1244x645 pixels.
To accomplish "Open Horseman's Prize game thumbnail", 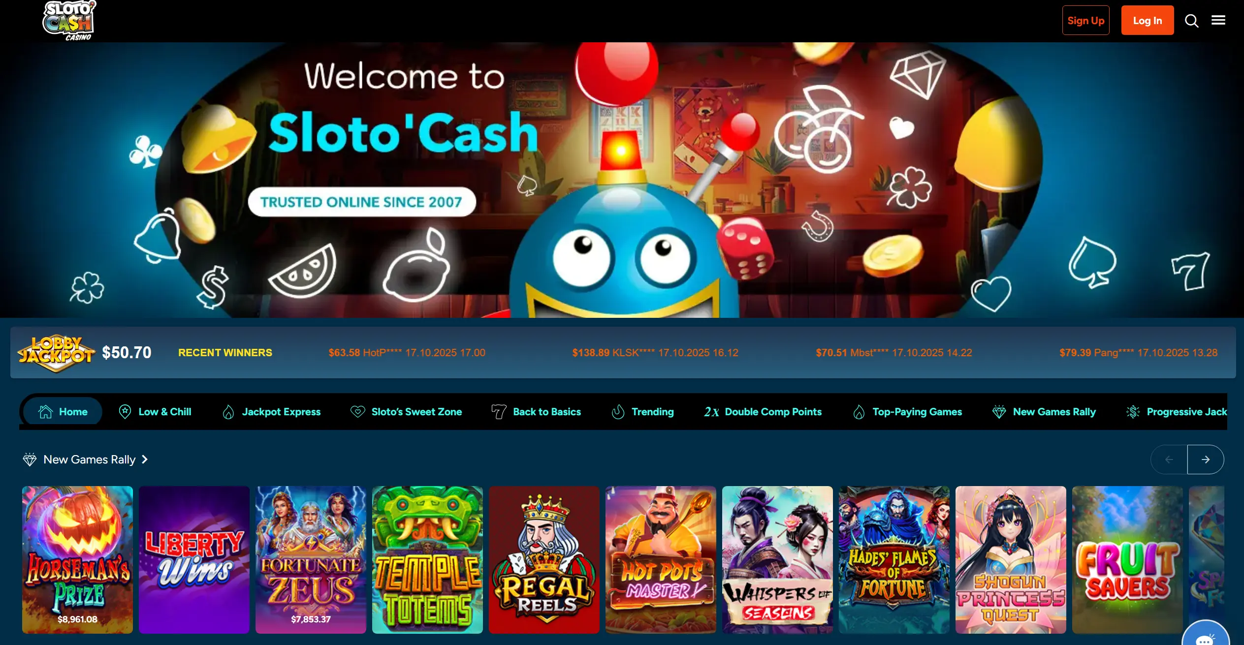I will 77,560.
